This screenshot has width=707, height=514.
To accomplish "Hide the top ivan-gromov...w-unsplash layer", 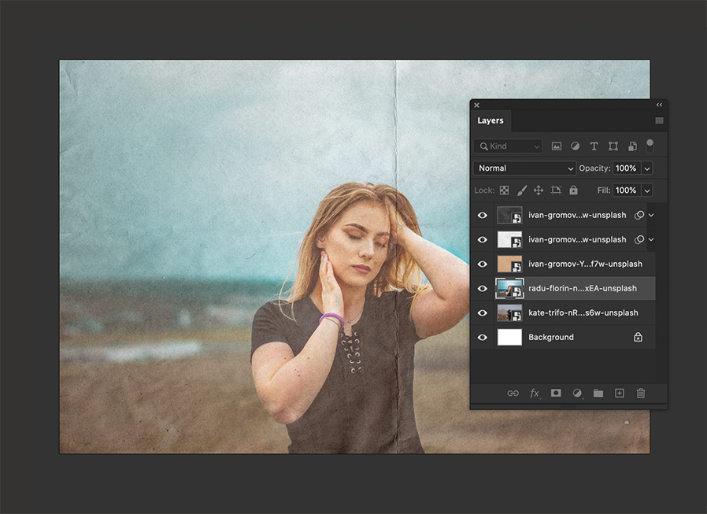I will [x=482, y=215].
